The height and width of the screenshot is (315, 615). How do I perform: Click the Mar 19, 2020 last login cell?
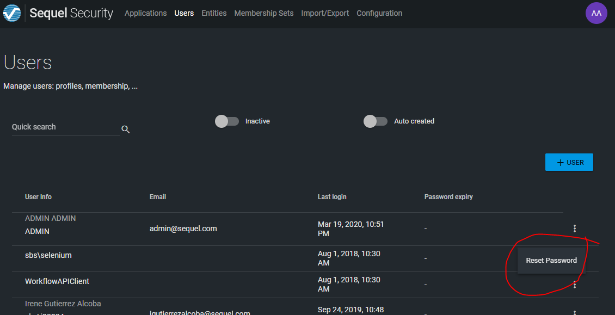[350, 228]
